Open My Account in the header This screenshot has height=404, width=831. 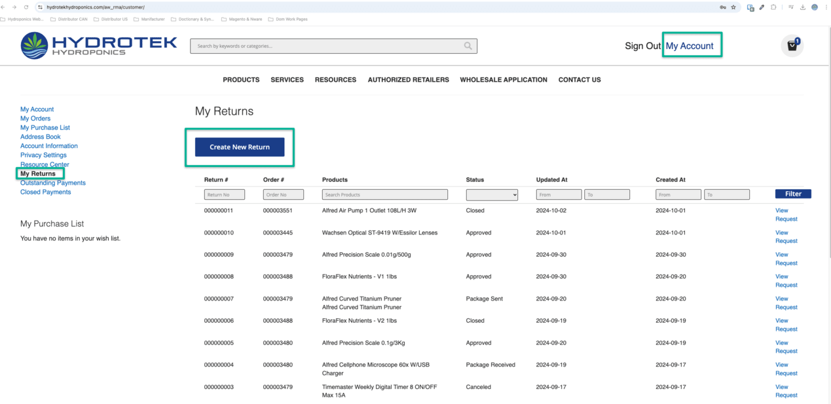click(690, 46)
